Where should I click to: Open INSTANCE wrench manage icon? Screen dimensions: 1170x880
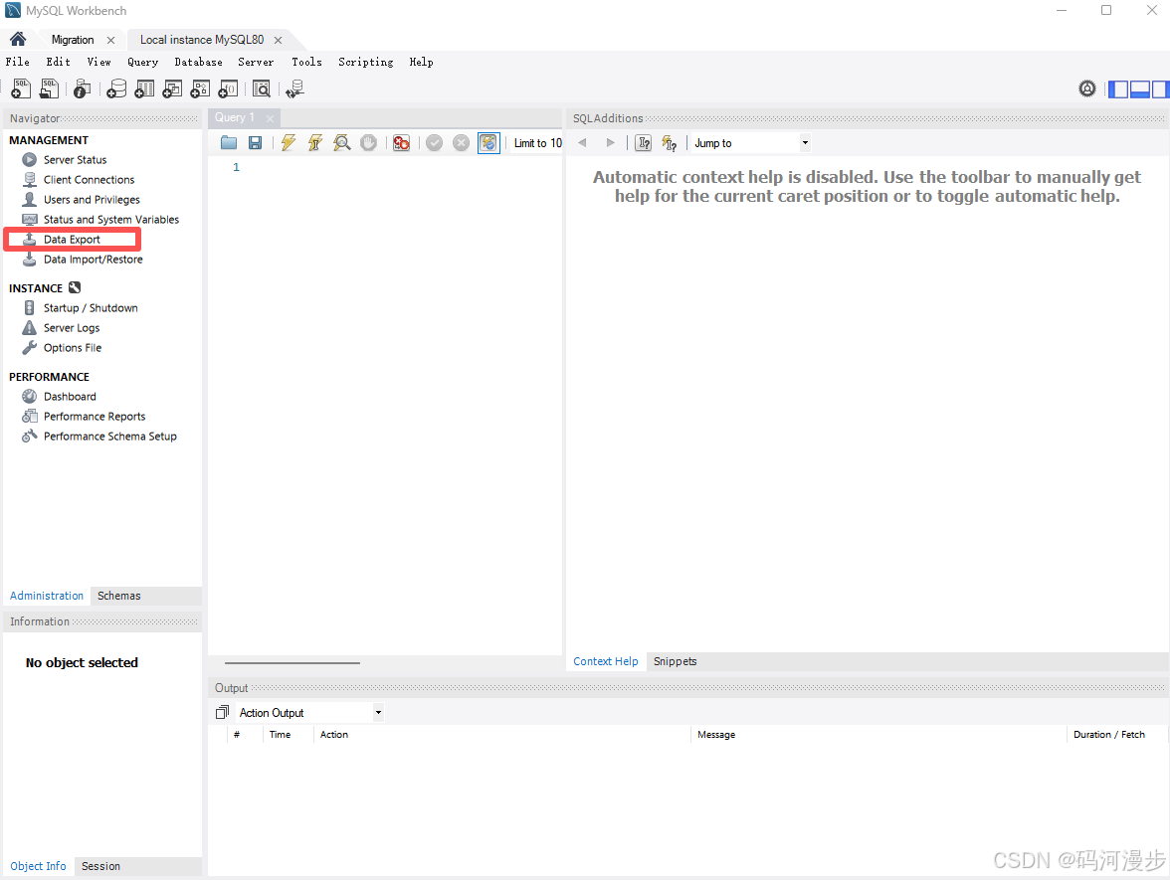[x=75, y=288]
